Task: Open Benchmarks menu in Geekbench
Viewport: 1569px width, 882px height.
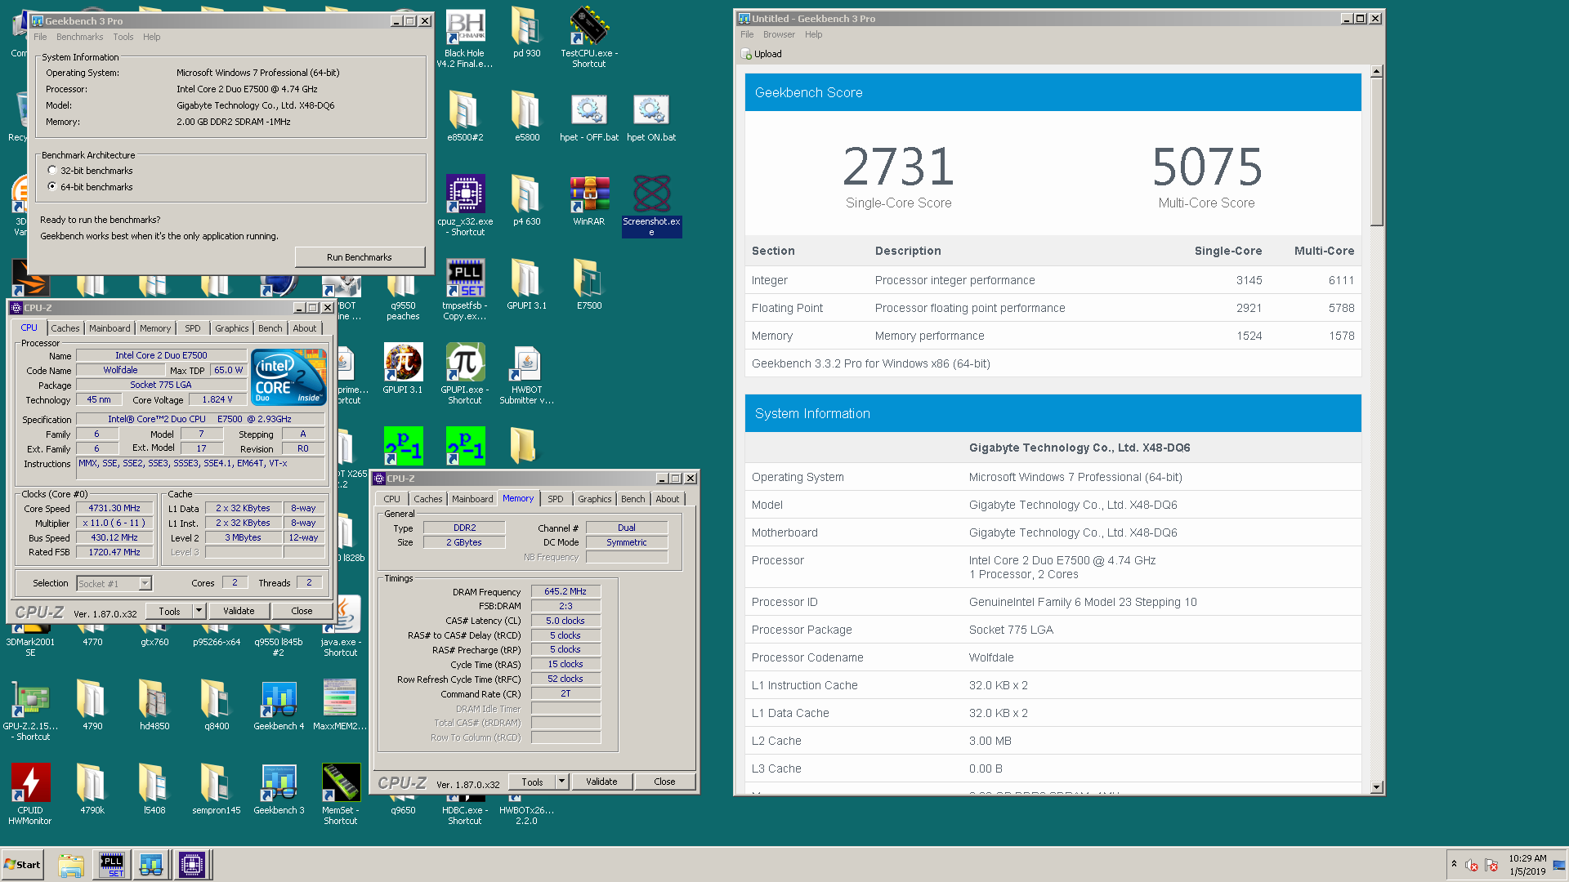Action: click(x=79, y=37)
